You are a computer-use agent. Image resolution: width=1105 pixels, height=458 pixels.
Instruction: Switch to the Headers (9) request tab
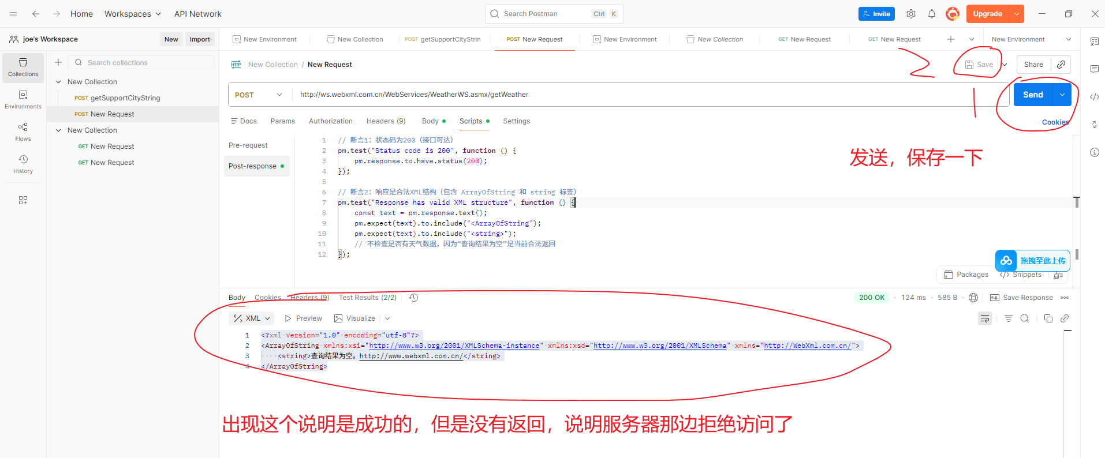click(x=386, y=121)
